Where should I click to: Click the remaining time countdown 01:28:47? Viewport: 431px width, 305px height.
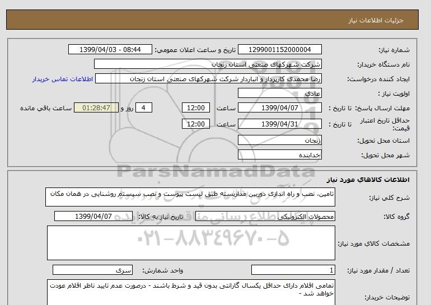click(x=96, y=107)
